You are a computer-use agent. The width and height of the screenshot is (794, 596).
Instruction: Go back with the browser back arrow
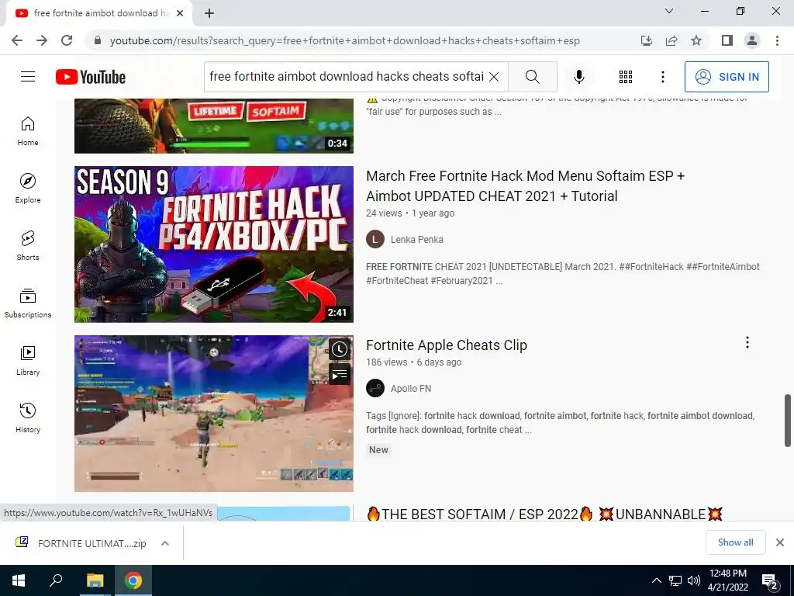point(17,40)
